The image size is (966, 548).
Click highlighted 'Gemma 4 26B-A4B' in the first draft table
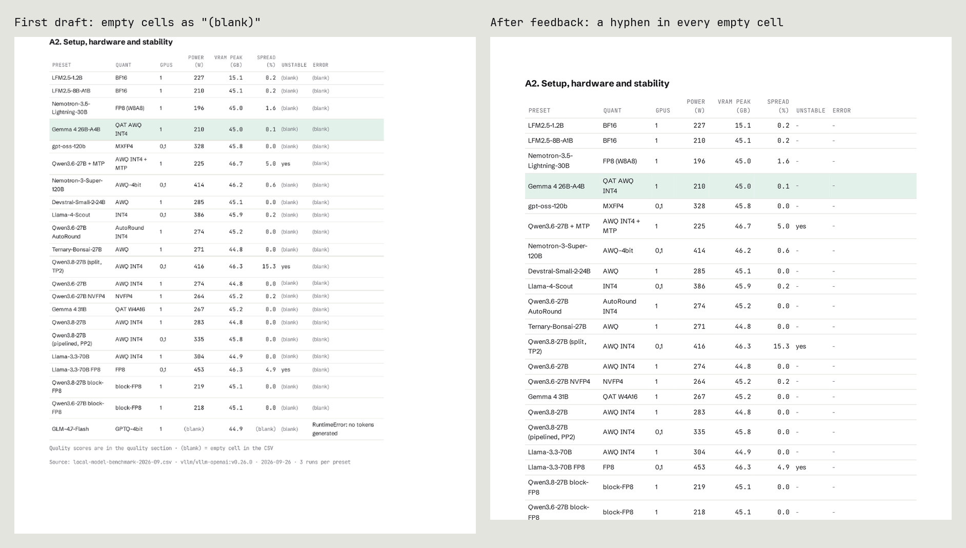[76, 130]
